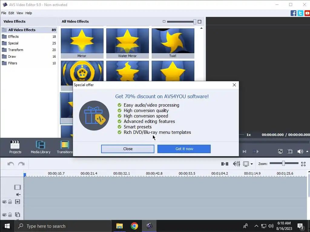
Task: Click the zoom-to-fit timeline icon
Action: coord(303,164)
